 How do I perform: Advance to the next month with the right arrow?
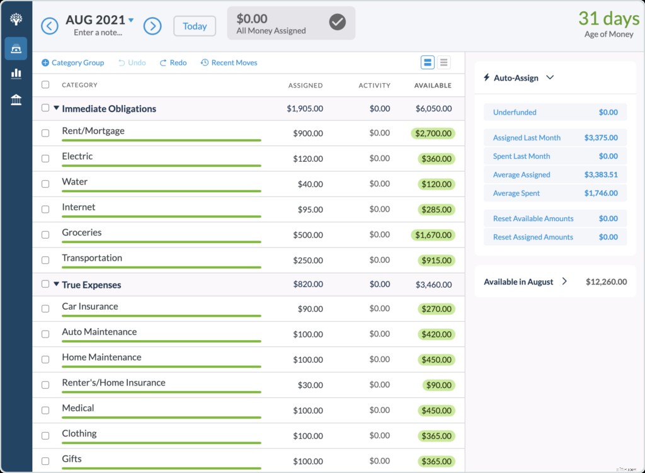[x=151, y=26]
